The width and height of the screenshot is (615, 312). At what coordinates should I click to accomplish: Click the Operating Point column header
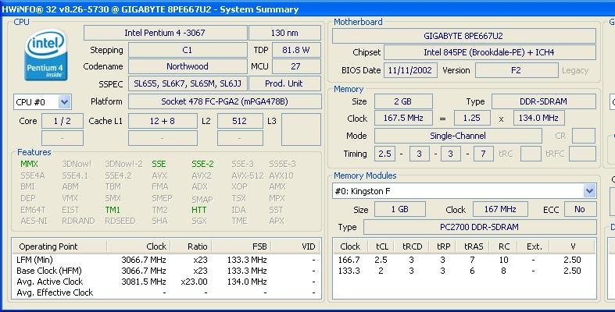coord(59,246)
